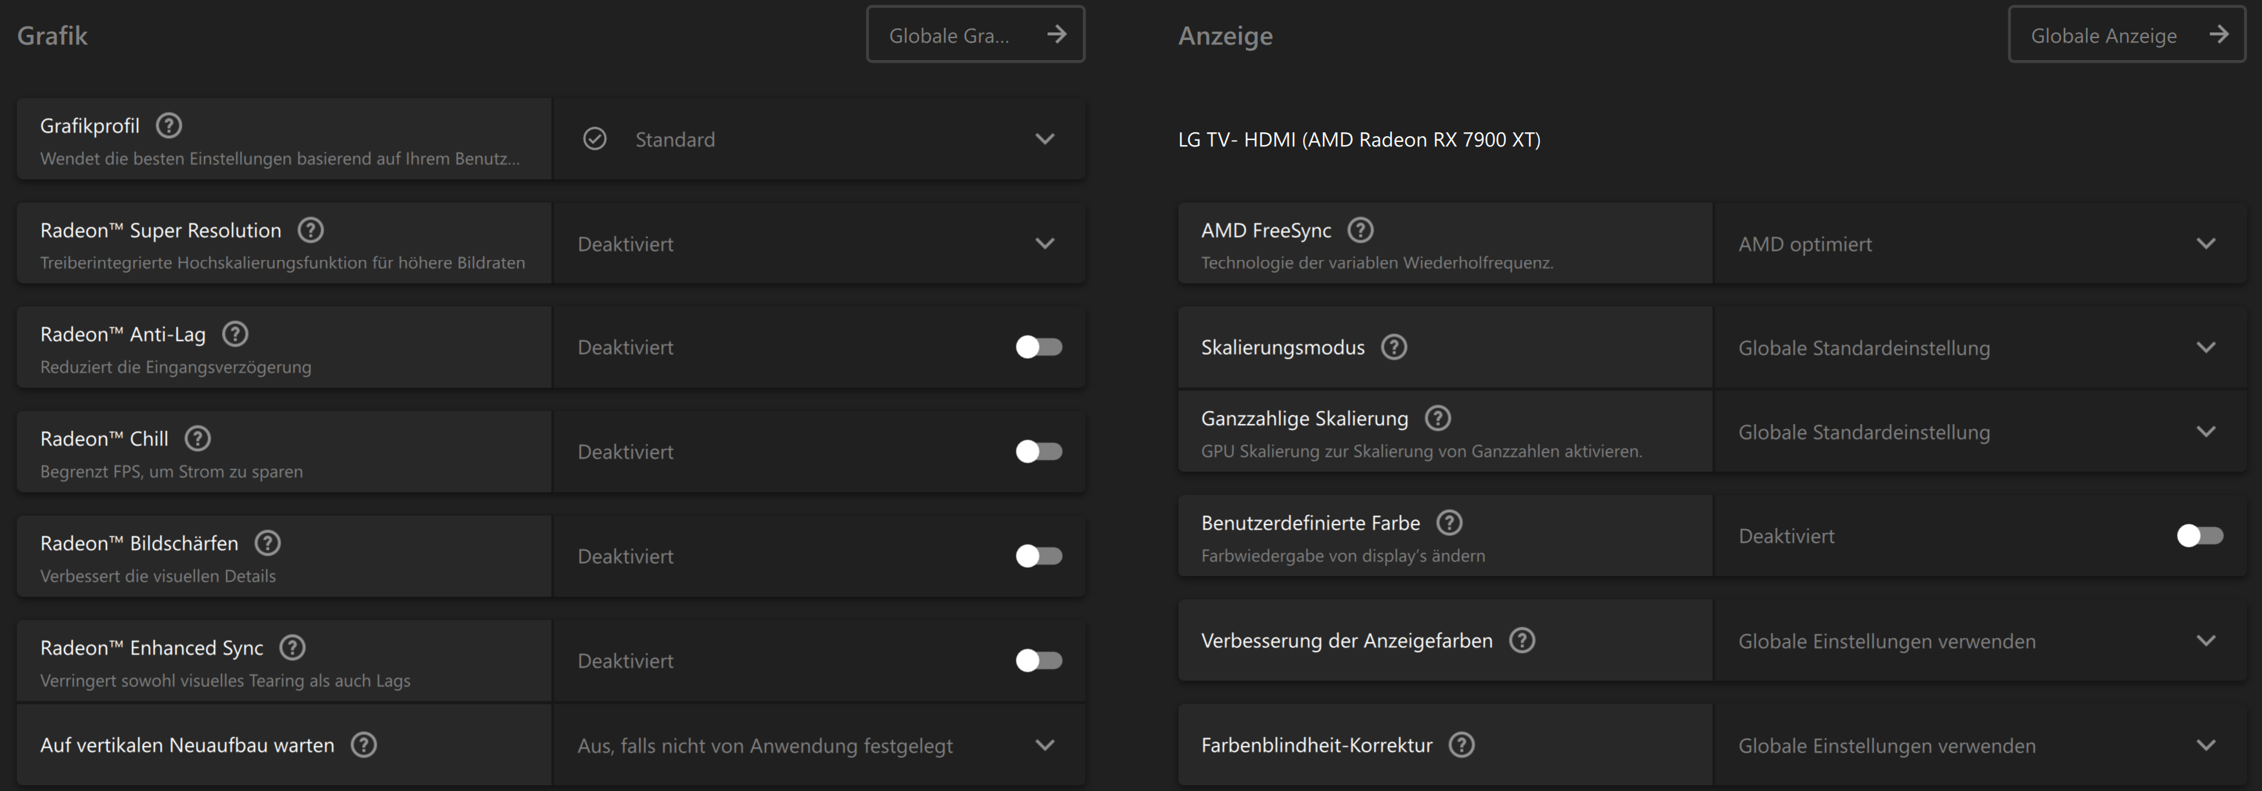Image resolution: width=2262 pixels, height=791 pixels.
Task: Click the Radeon Chill question mark icon
Action: coord(197,438)
